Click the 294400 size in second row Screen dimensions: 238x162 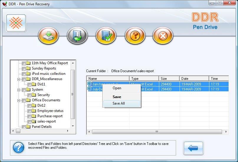(166, 89)
